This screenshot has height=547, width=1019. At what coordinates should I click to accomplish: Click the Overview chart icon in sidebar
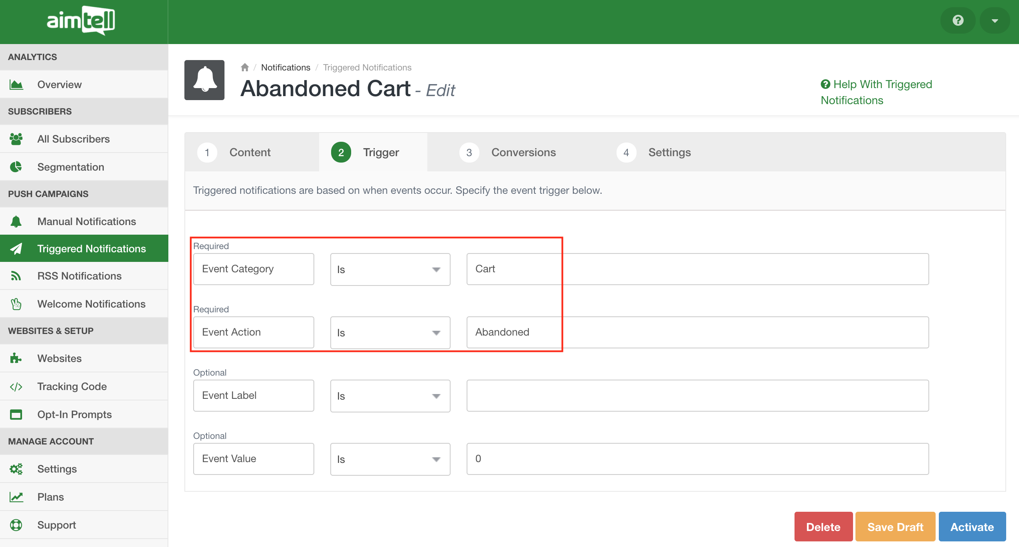point(16,84)
